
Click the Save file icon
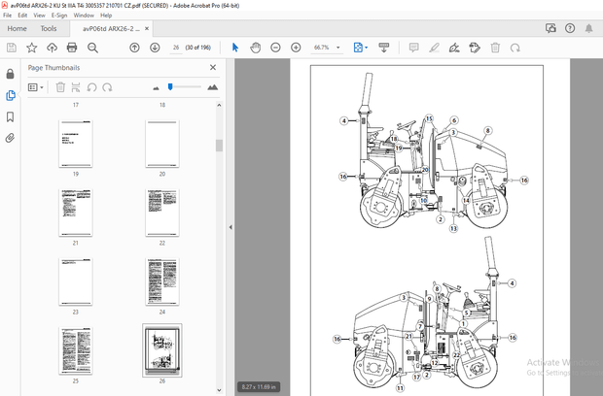pos(12,48)
